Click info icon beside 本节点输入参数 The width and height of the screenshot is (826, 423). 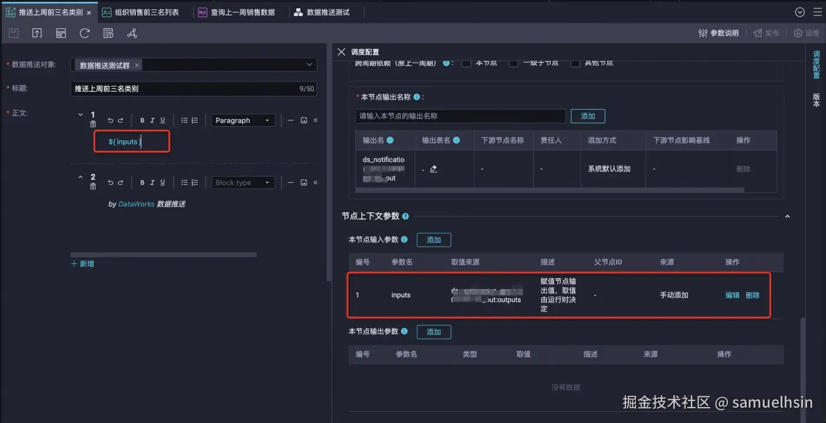[404, 240]
